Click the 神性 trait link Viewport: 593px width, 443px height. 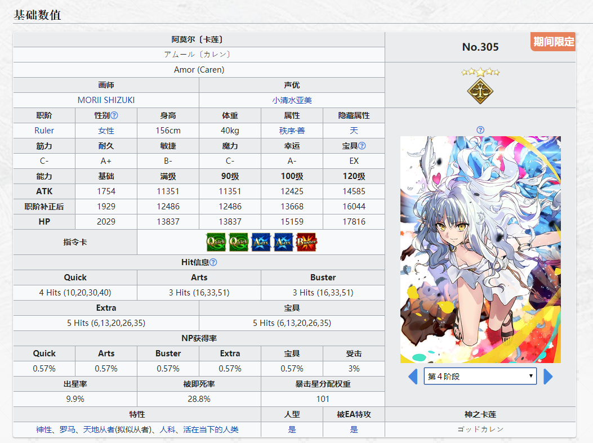click(44, 429)
